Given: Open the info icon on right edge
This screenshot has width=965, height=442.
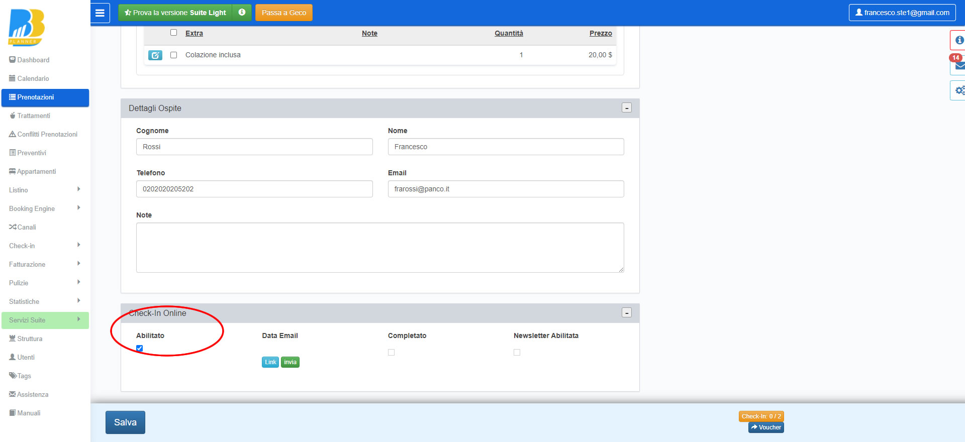Looking at the screenshot, I should point(959,40).
